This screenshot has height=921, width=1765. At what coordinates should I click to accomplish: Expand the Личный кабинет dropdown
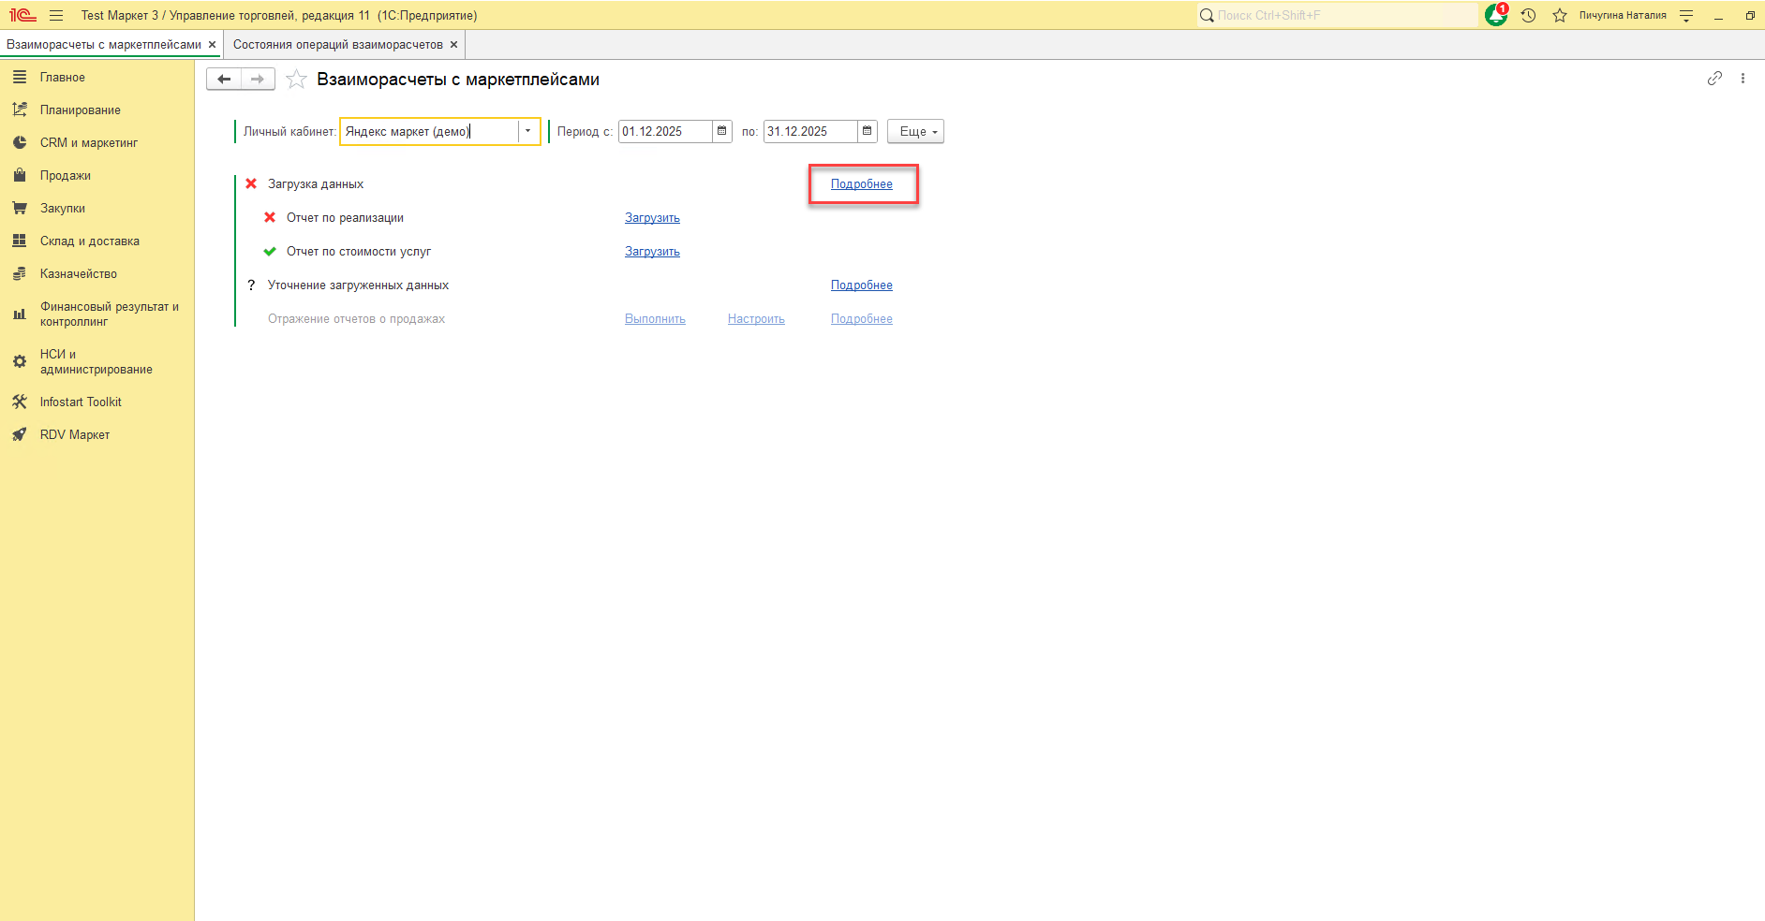pyautogui.click(x=528, y=132)
